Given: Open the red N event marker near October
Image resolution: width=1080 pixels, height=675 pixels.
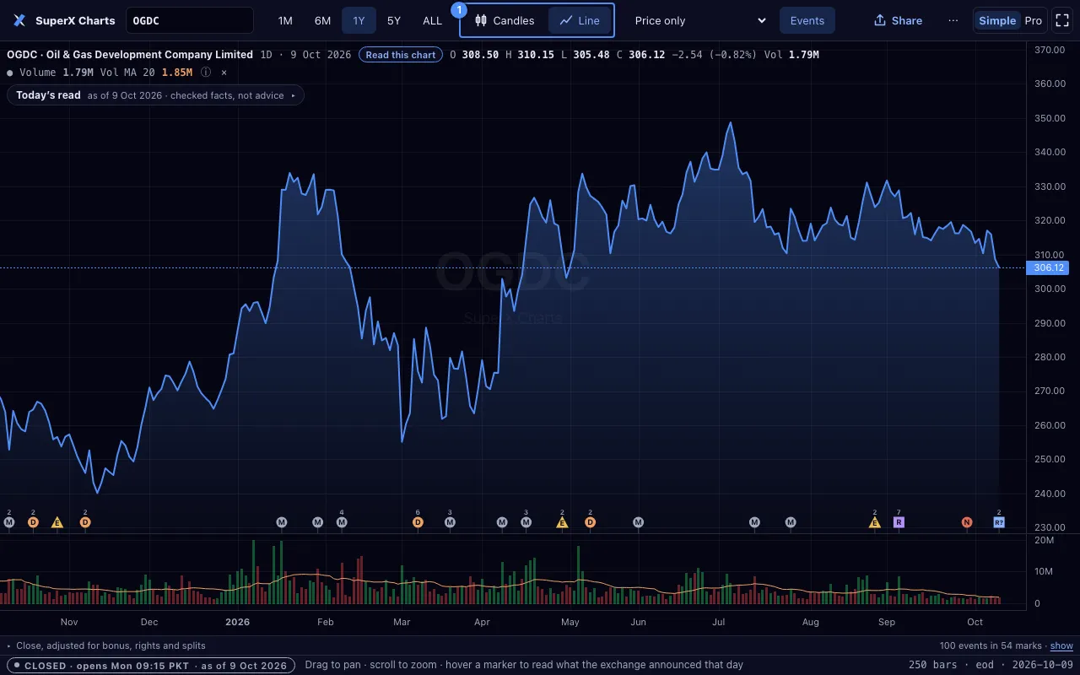Looking at the screenshot, I should (967, 522).
